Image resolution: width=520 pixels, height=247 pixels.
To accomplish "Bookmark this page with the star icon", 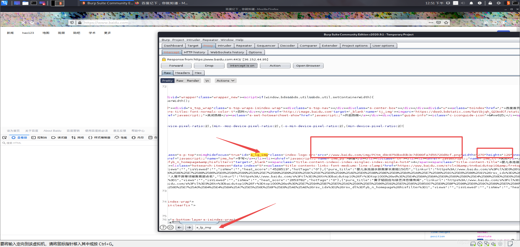I will 446,23.
